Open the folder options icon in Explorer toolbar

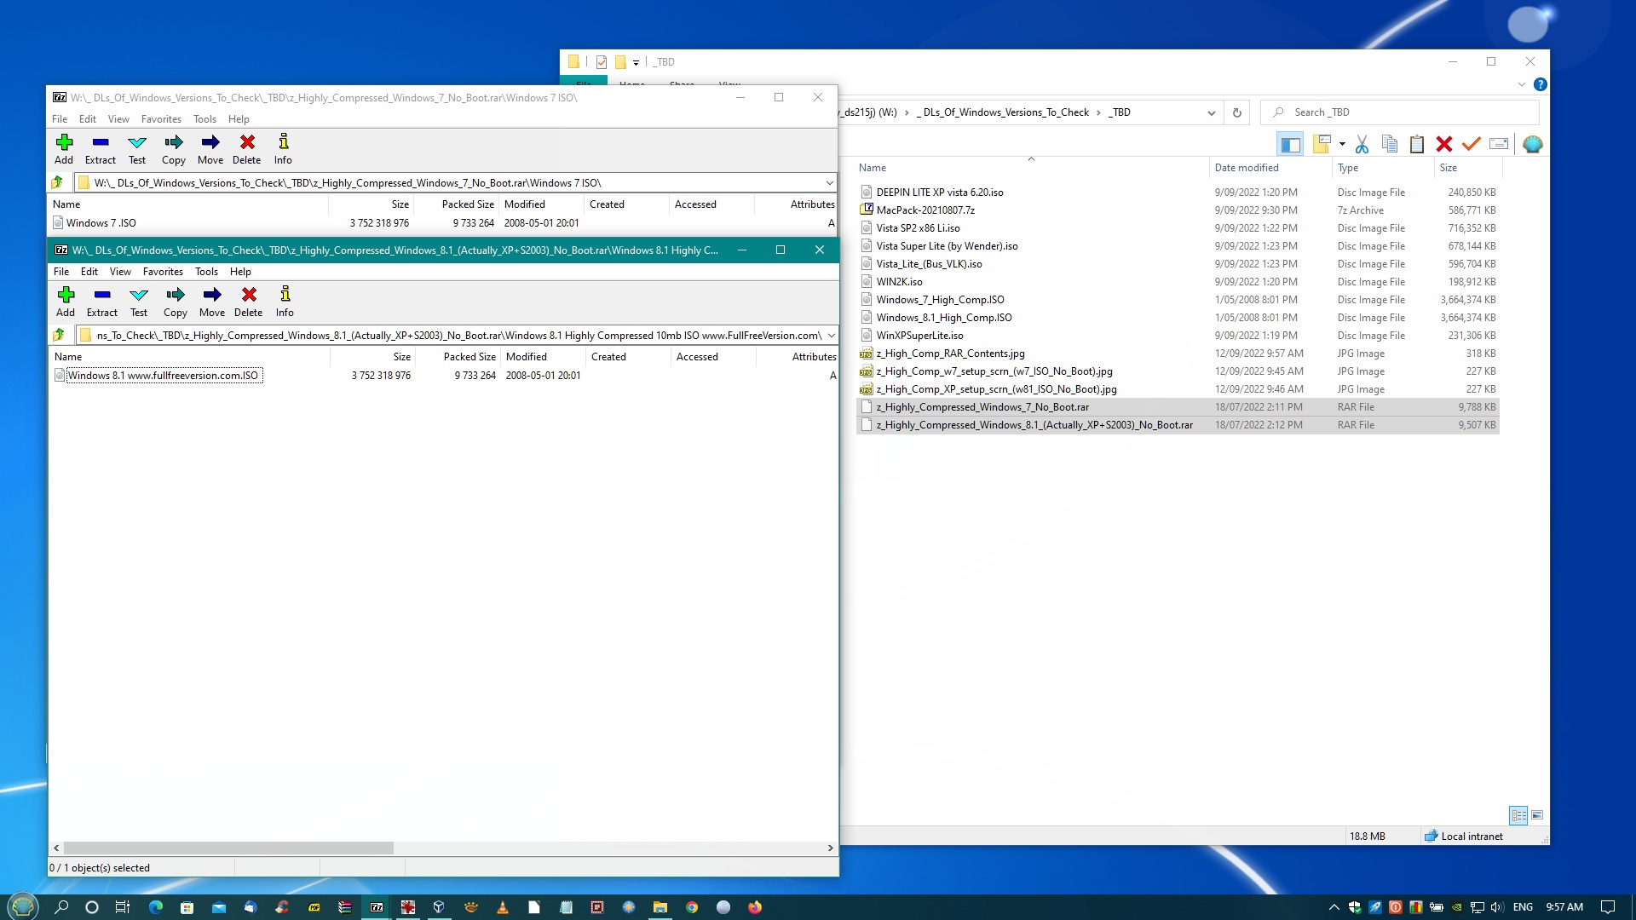[x=1322, y=144]
